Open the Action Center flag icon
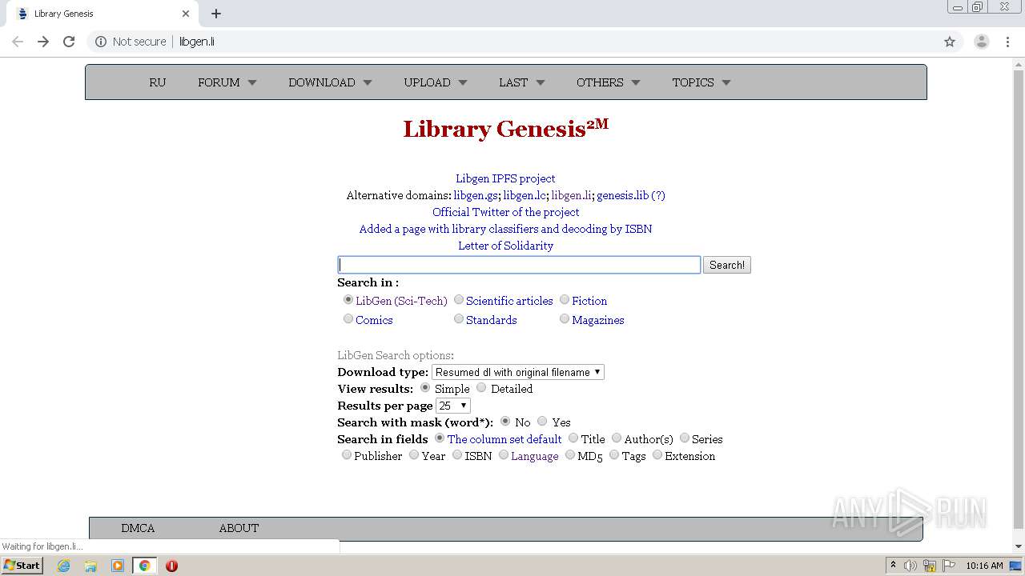This screenshot has height=576, width=1025. click(x=949, y=566)
